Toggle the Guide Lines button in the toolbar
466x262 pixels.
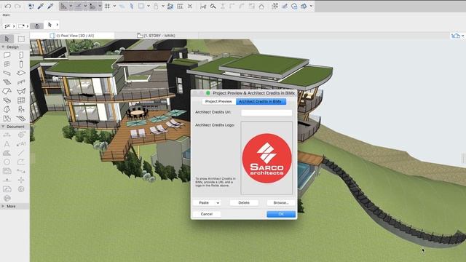click(63, 6)
